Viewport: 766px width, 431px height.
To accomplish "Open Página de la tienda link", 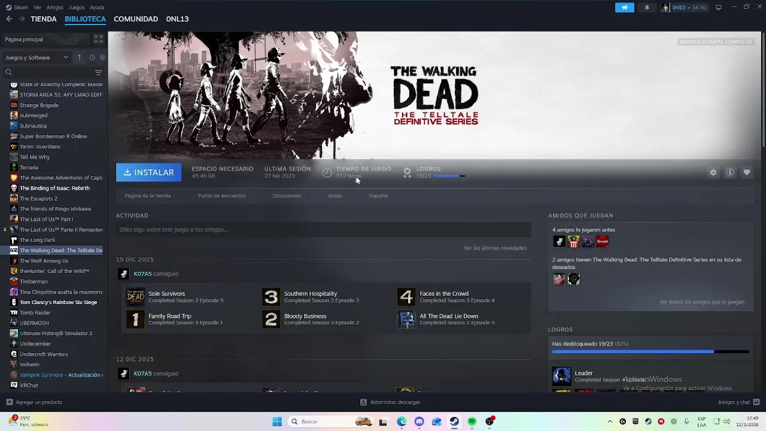I will (x=148, y=196).
